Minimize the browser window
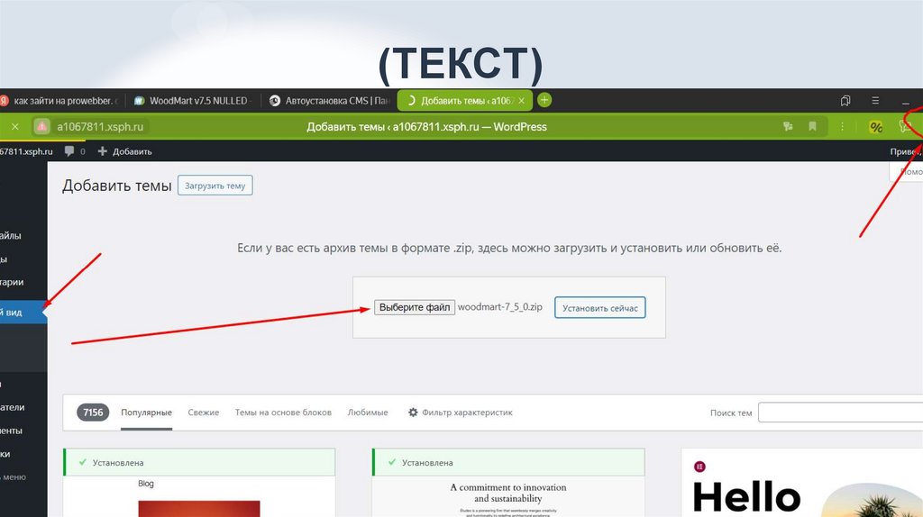The image size is (923, 517). point(905,102)
